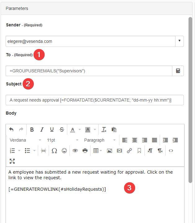
Task: Insert a hyperlink using the link icon
Action: pyautogui.click(x=129, y=151)
